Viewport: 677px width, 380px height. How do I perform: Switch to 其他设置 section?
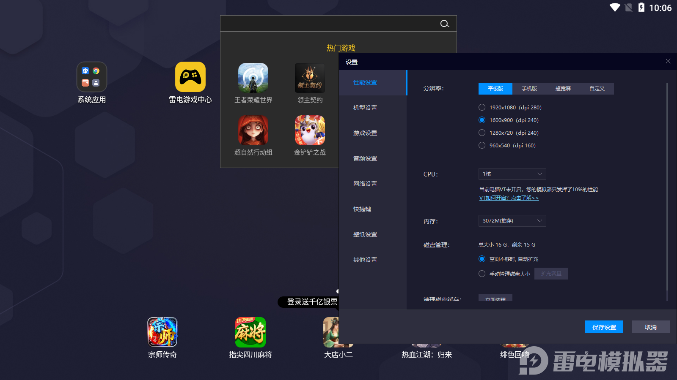click(x=373, y=260)
